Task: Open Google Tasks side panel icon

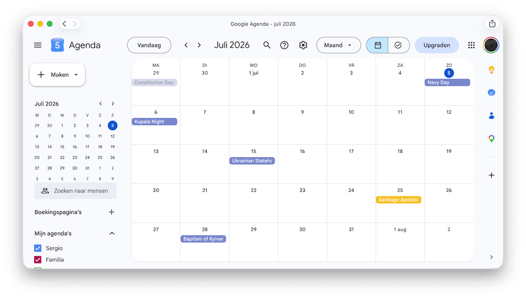Action: coord(491,93)
